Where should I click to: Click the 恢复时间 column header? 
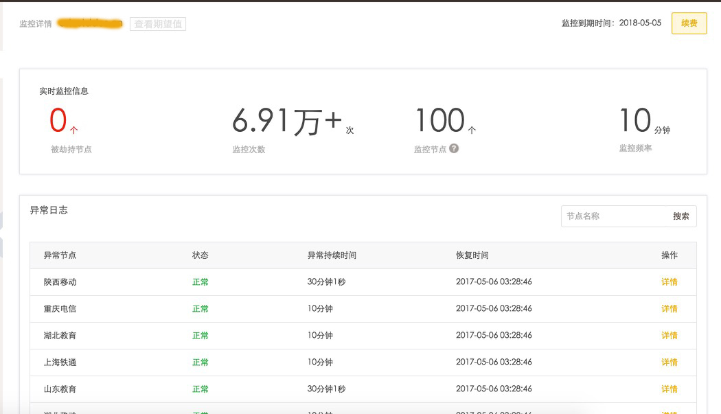coord(472,255)
